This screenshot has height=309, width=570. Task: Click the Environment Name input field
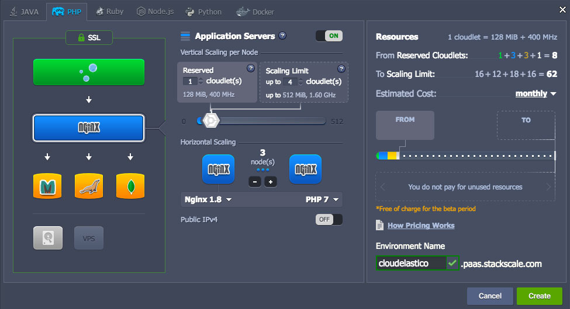[x=411, y=263]
